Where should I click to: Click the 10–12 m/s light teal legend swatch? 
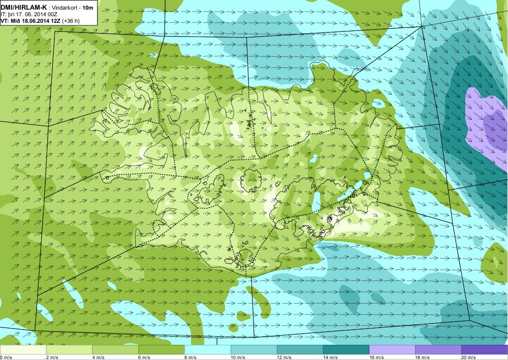pyautogui.click(x=253, y=350)
